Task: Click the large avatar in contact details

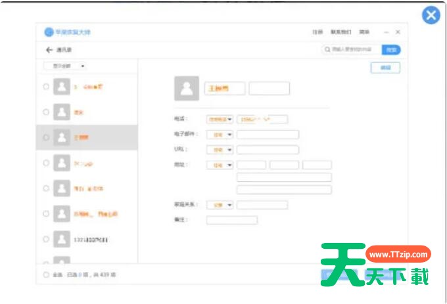Action: (187, 88)
